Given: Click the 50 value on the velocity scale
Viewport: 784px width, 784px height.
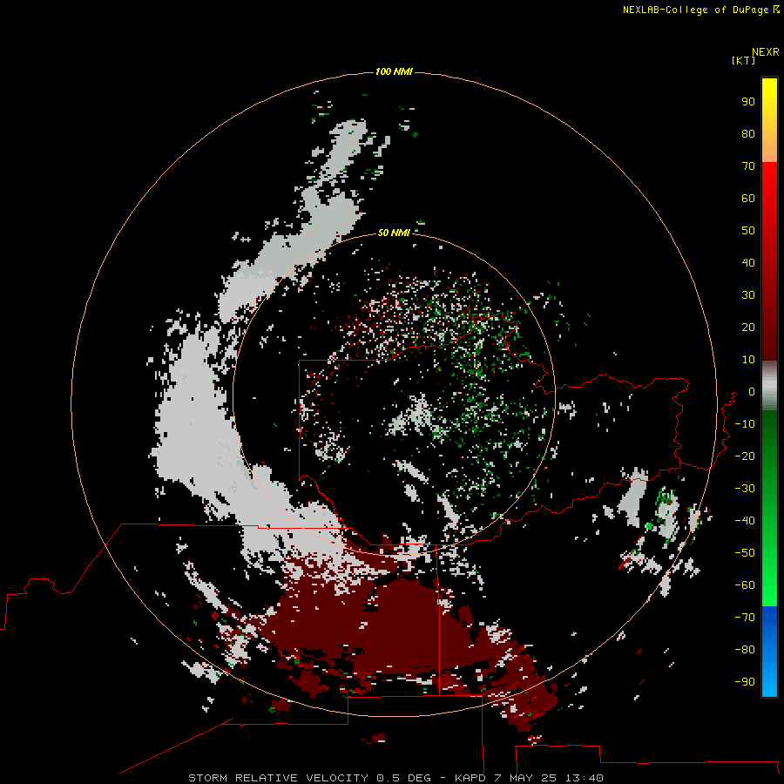Looking at the screenshot, I should 748,231.
